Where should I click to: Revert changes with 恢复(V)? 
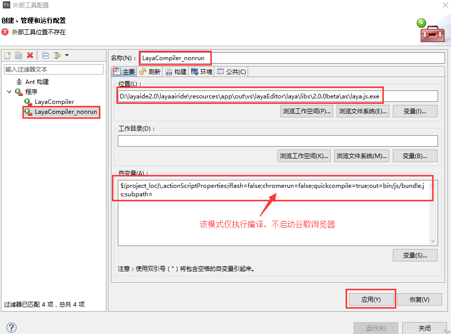[x=420, y=300]
